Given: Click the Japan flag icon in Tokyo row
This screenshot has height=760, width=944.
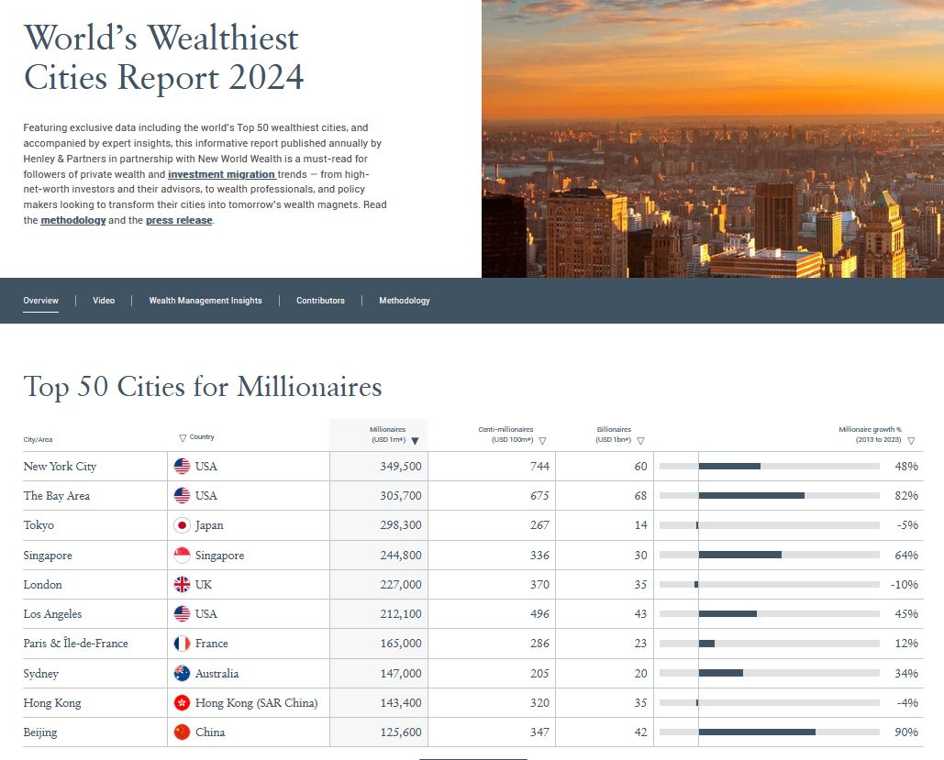Looking at the screenshot, I should (183, 525).
